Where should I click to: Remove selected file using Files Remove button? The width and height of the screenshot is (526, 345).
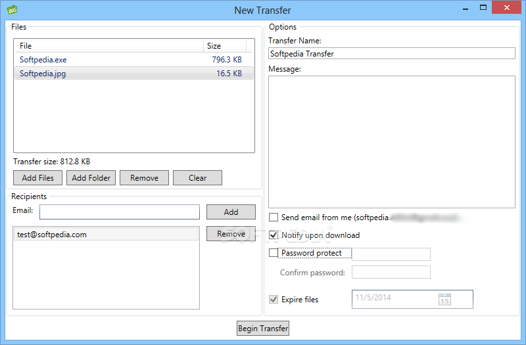click(x=144, y=177)
